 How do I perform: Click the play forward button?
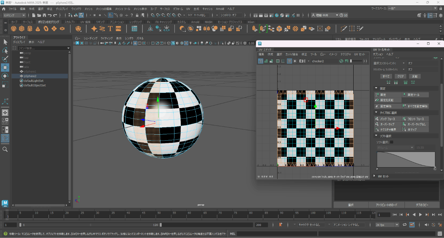[421, 215]
